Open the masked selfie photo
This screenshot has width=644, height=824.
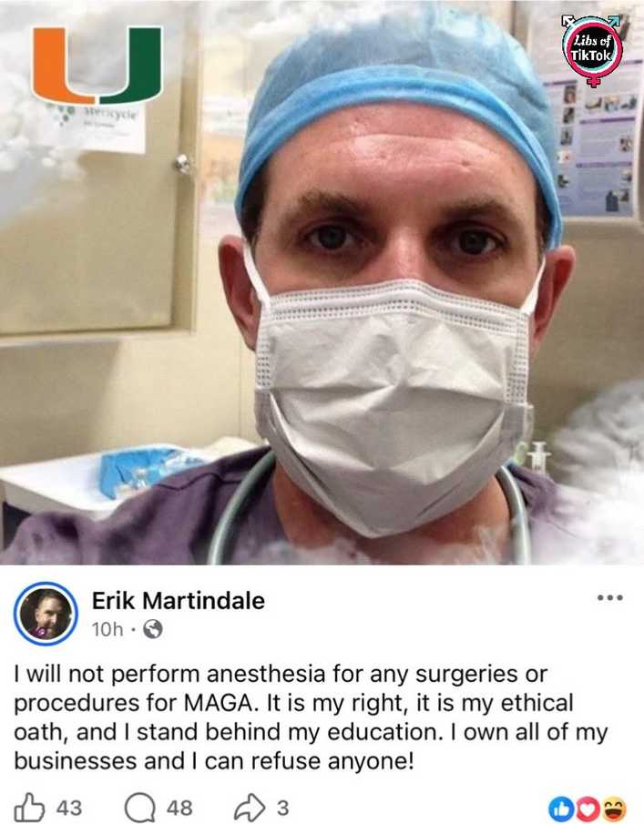pyautogui.click(x=322, y=283)
